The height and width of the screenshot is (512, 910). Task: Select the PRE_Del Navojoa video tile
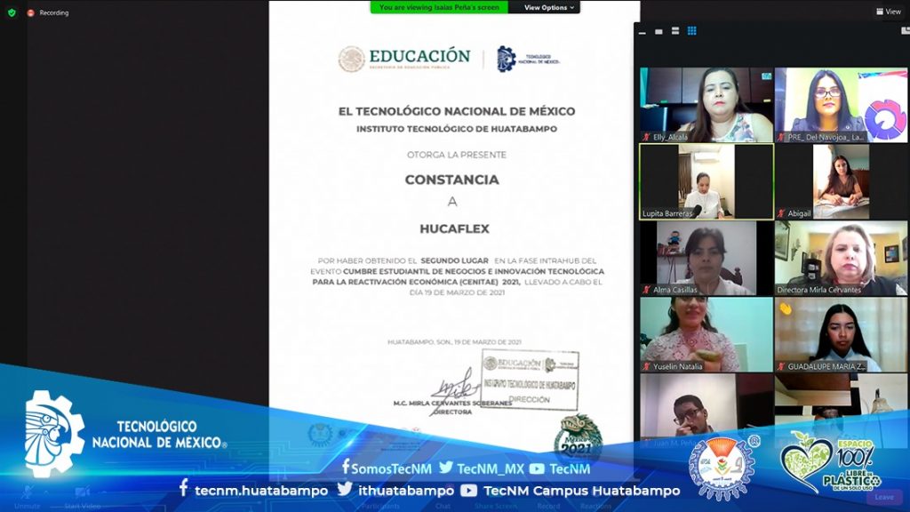pyautogui.click(x=841, y=105)
